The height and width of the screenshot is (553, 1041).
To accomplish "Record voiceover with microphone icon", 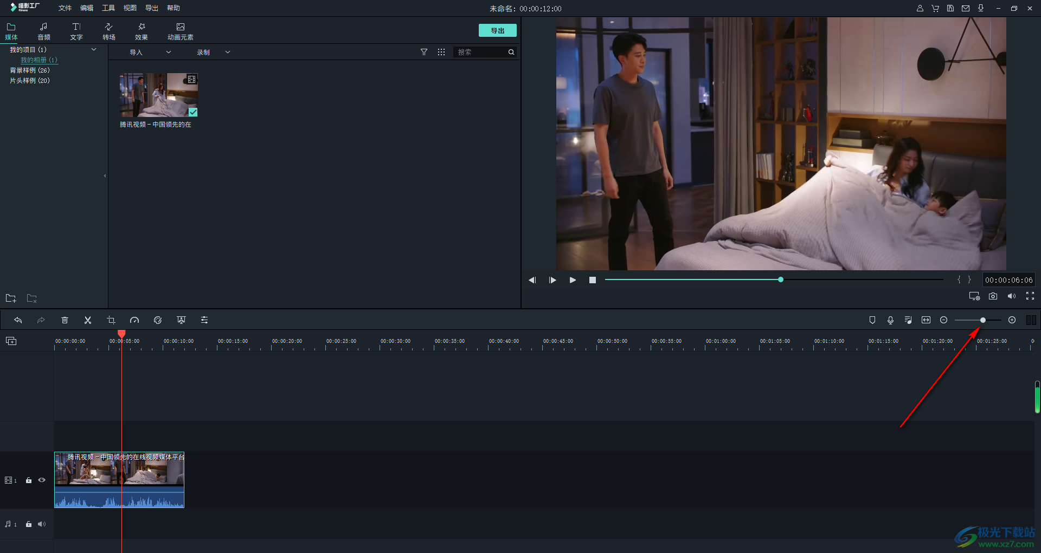I will (x=890, y=320).
